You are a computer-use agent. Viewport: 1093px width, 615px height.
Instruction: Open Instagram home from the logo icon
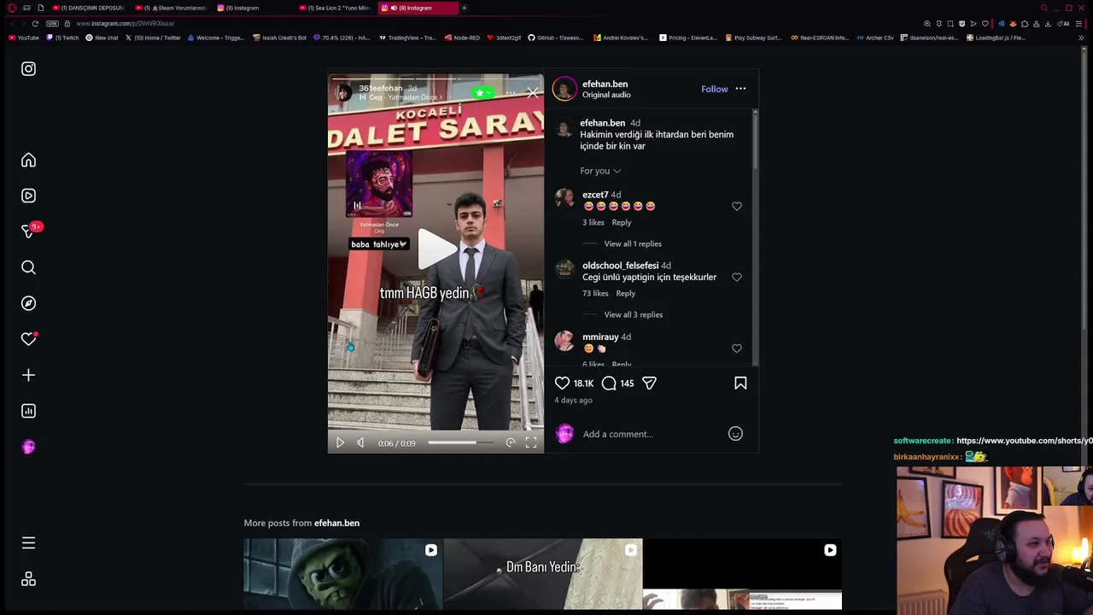(28, 69)
